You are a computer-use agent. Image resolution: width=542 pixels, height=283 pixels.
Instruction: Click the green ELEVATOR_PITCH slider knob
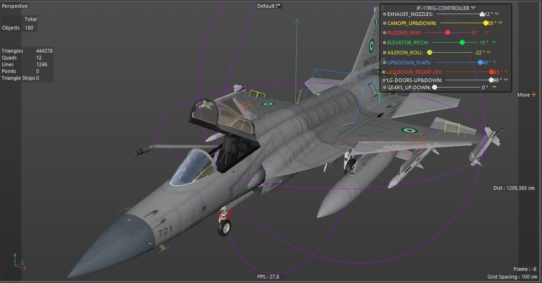(x=462, y=43)
